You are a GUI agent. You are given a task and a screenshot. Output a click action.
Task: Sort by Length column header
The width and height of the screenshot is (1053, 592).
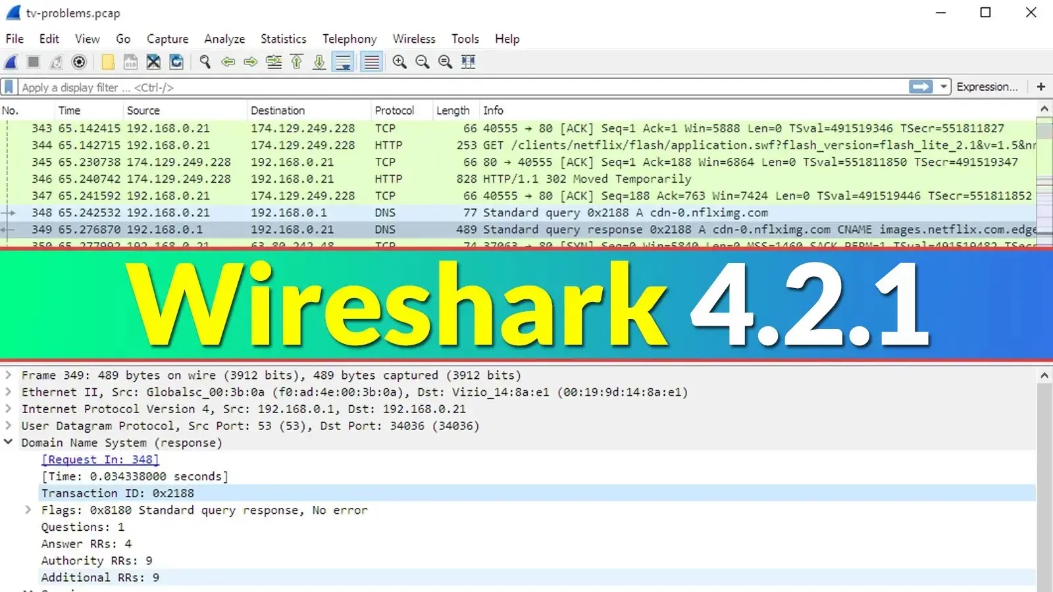456,111
